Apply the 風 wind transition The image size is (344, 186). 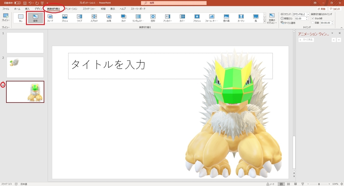(x=256, y=18)
